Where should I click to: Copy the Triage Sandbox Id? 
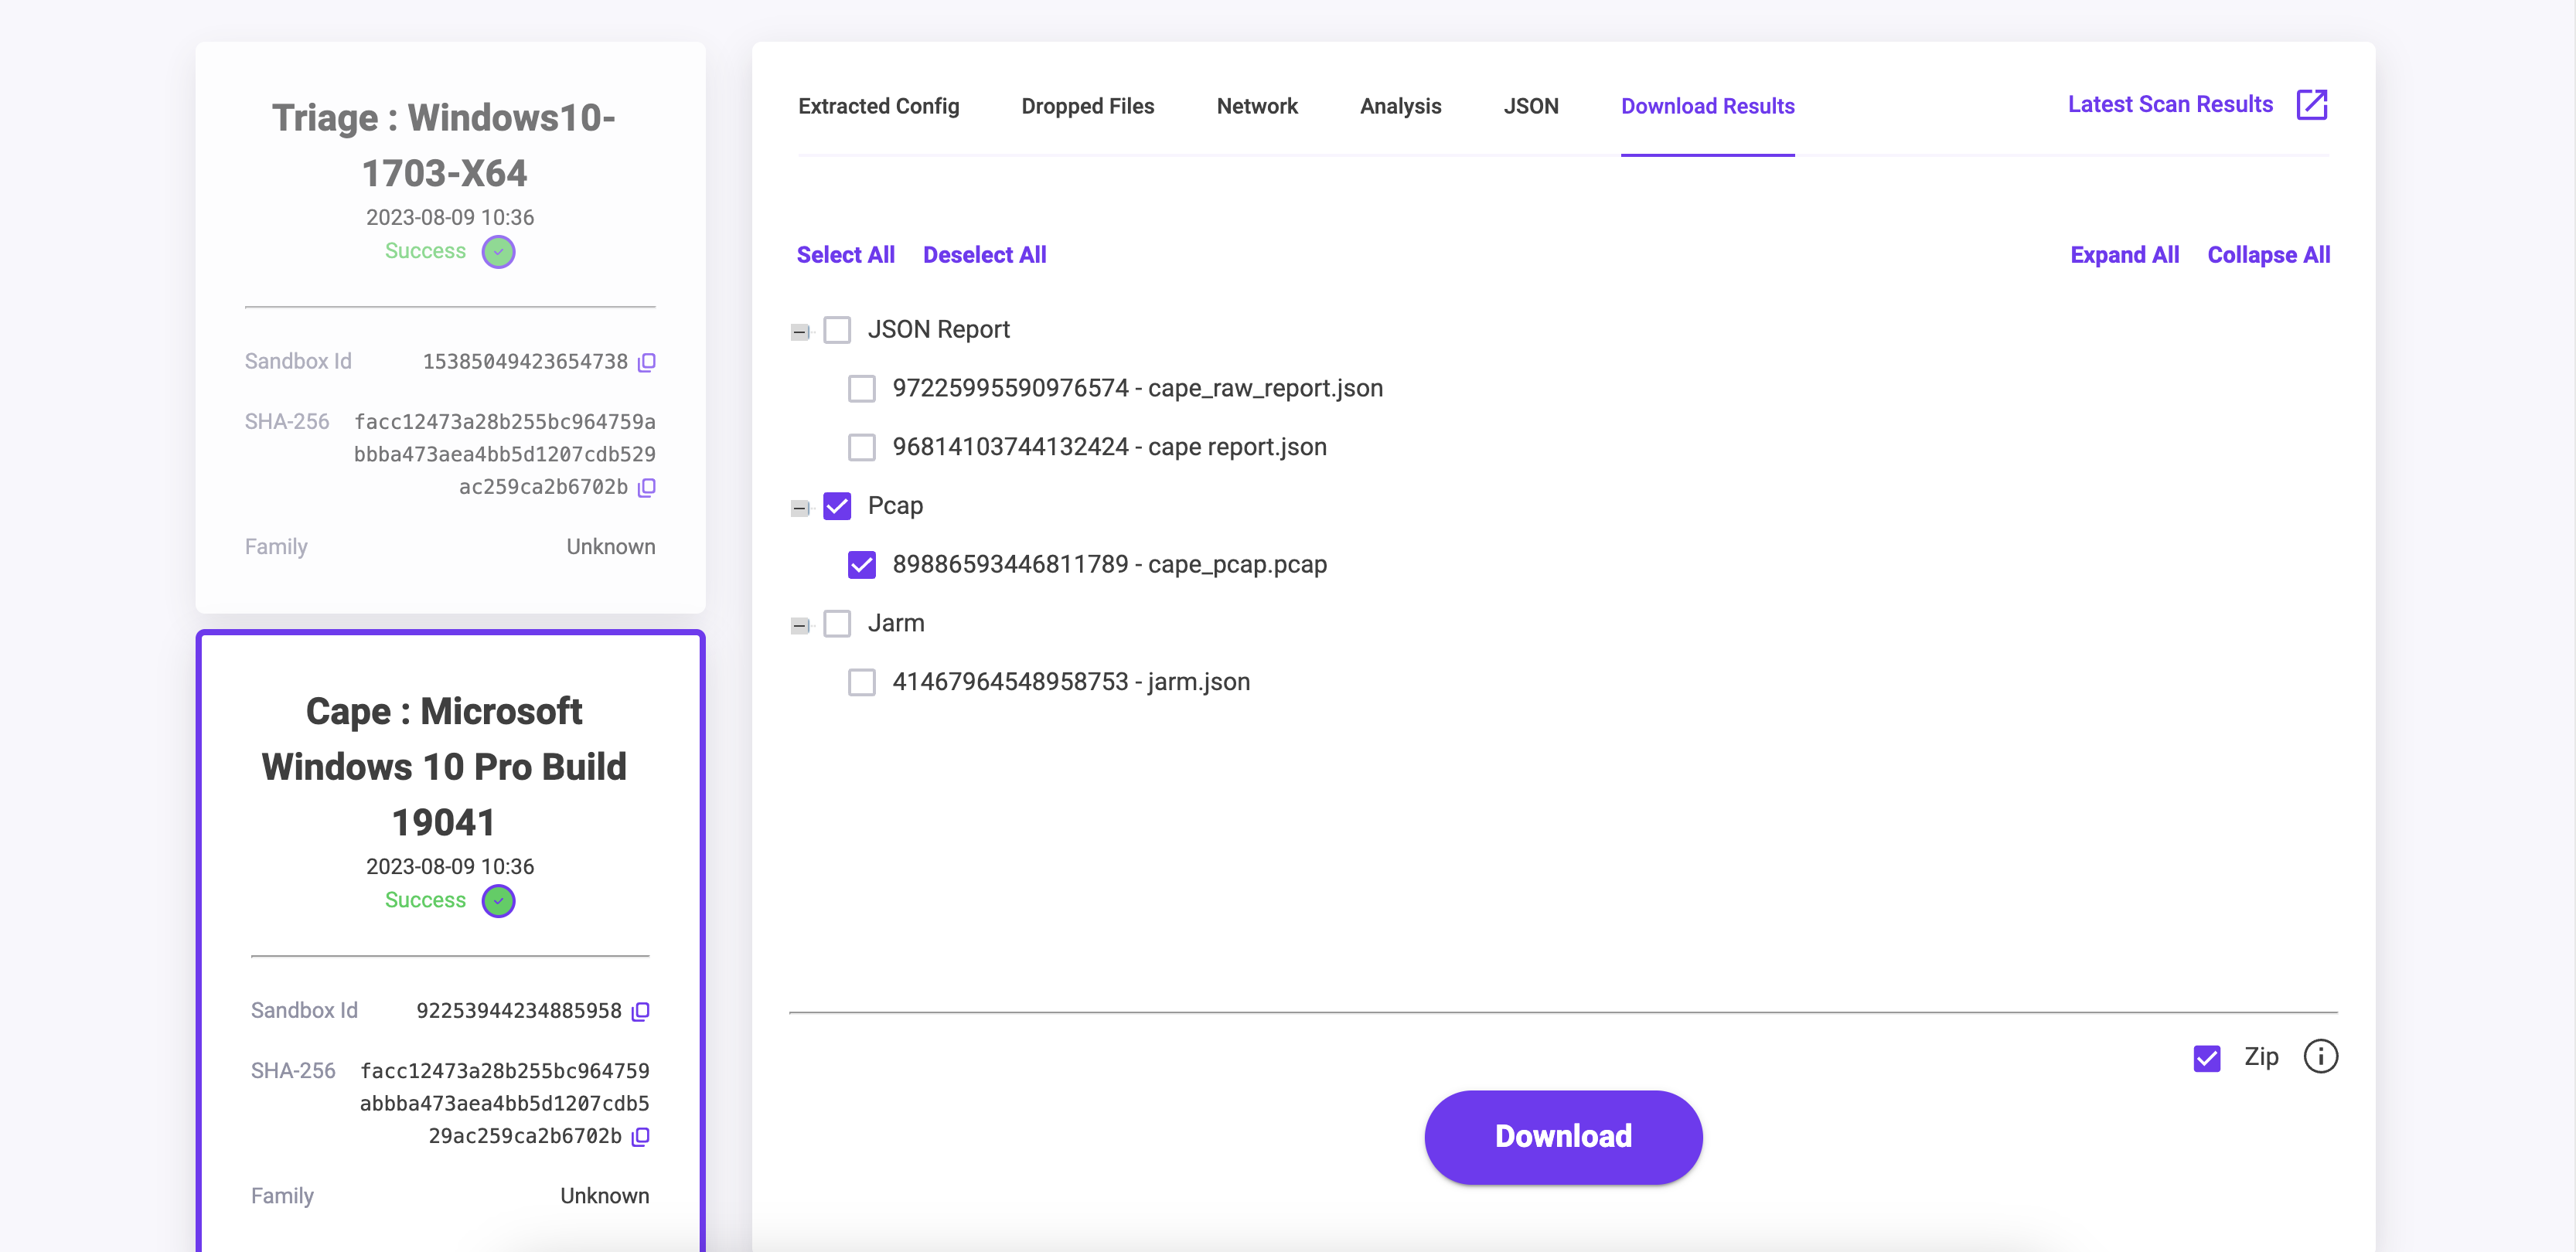coord(647,362)
